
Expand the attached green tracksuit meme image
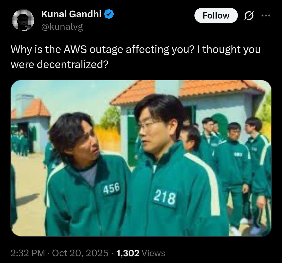pos(141,158)
